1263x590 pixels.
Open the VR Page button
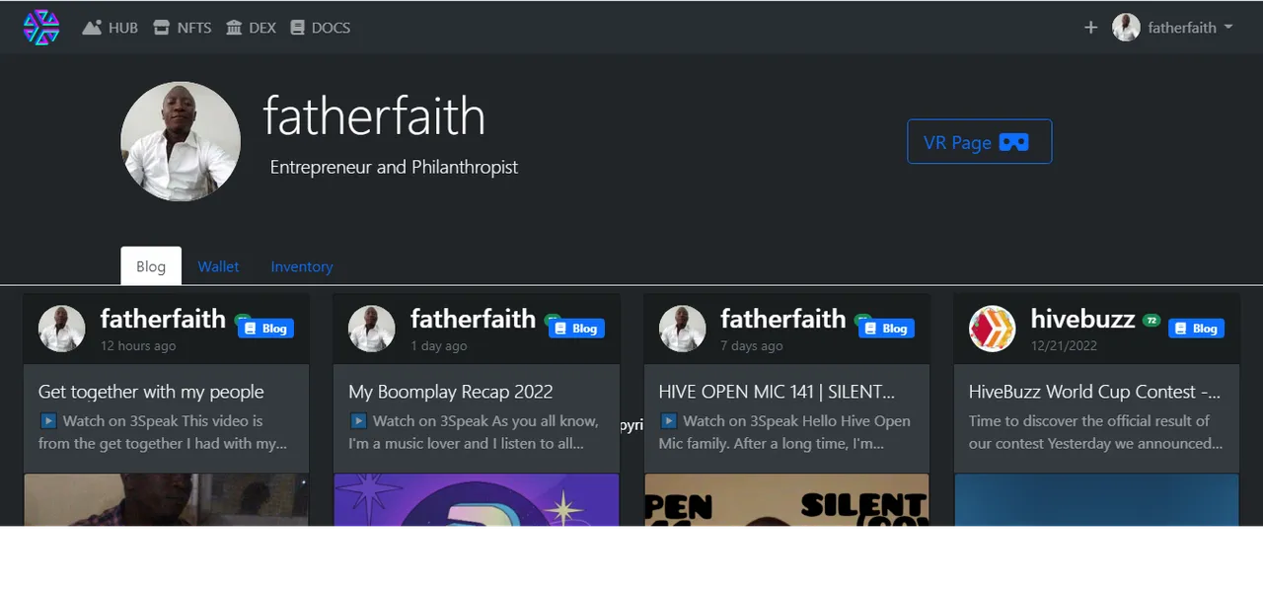(x=979, y=142)
